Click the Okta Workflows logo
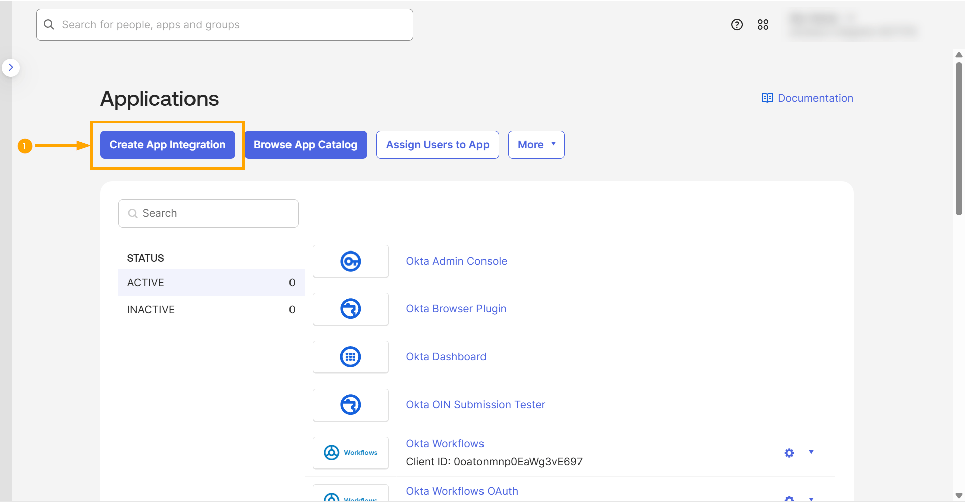Viewport: 965px width, 502px height. click(350, 453)
